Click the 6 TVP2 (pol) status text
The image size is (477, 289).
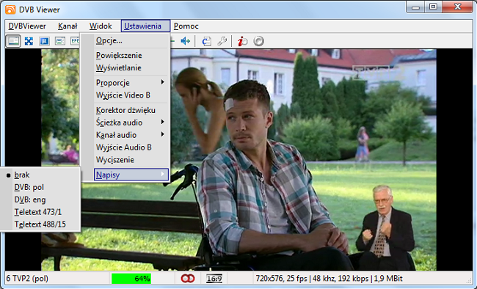27,278
